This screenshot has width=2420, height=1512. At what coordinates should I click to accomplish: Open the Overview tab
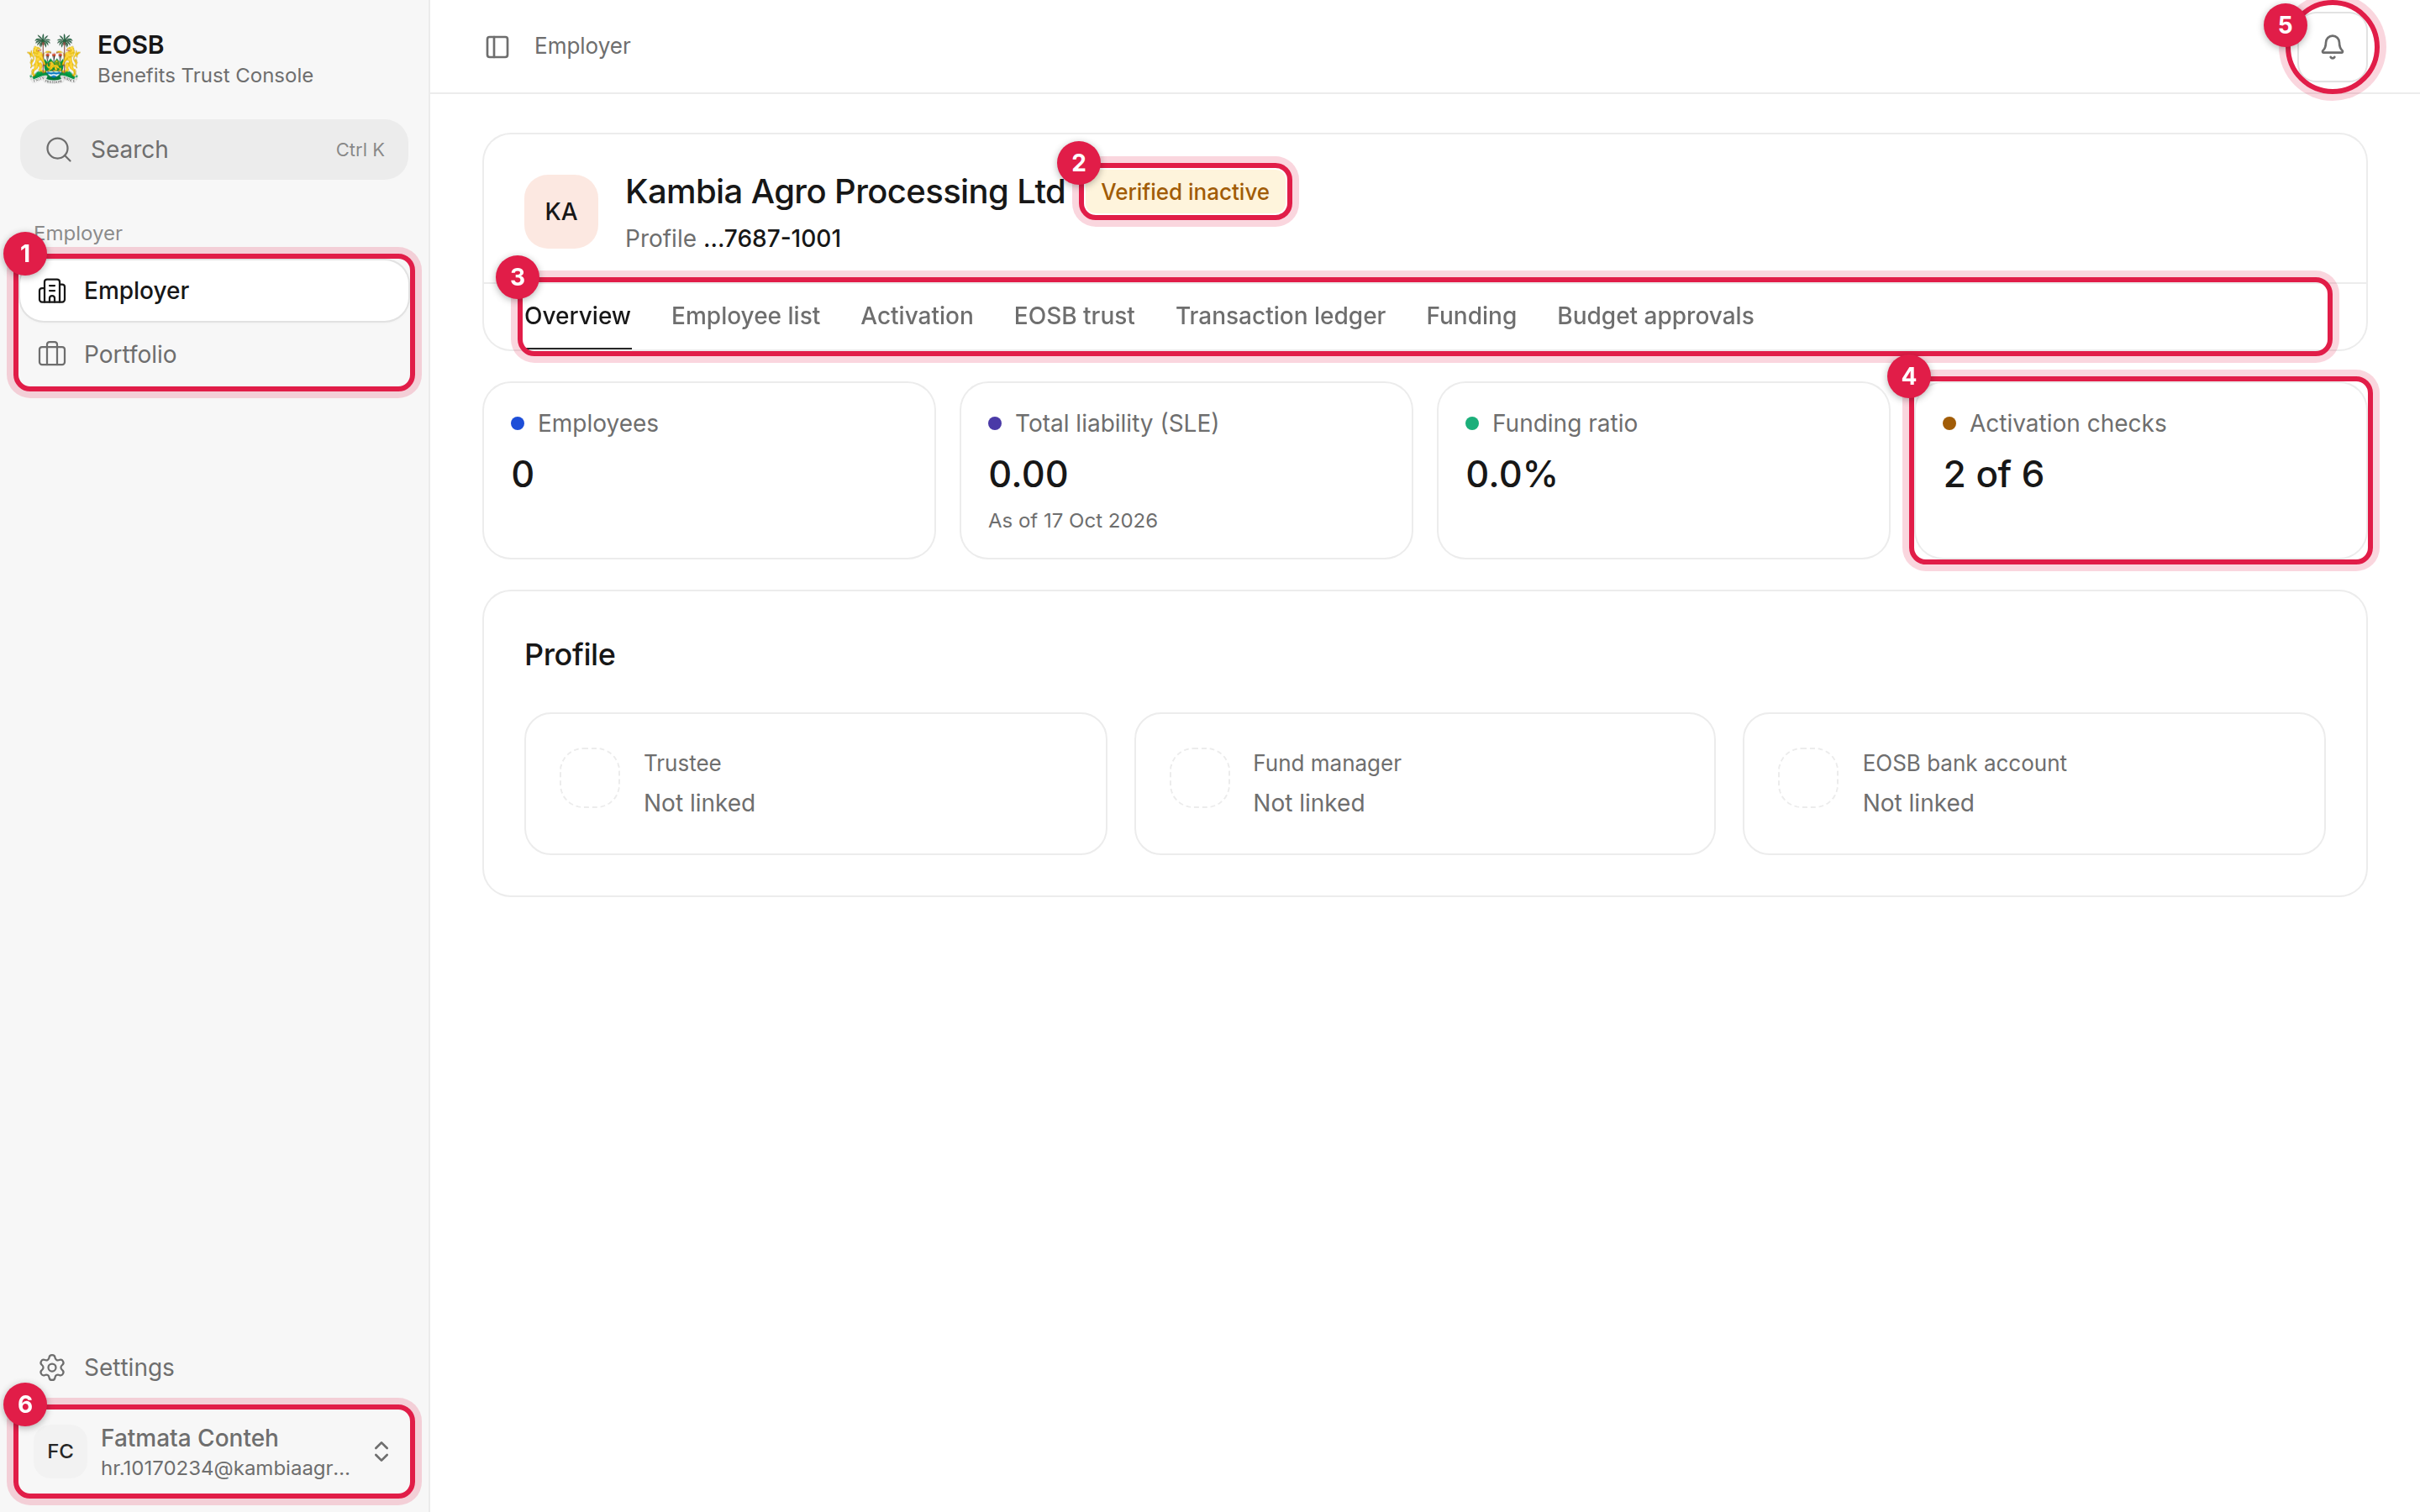click(577, 316)
